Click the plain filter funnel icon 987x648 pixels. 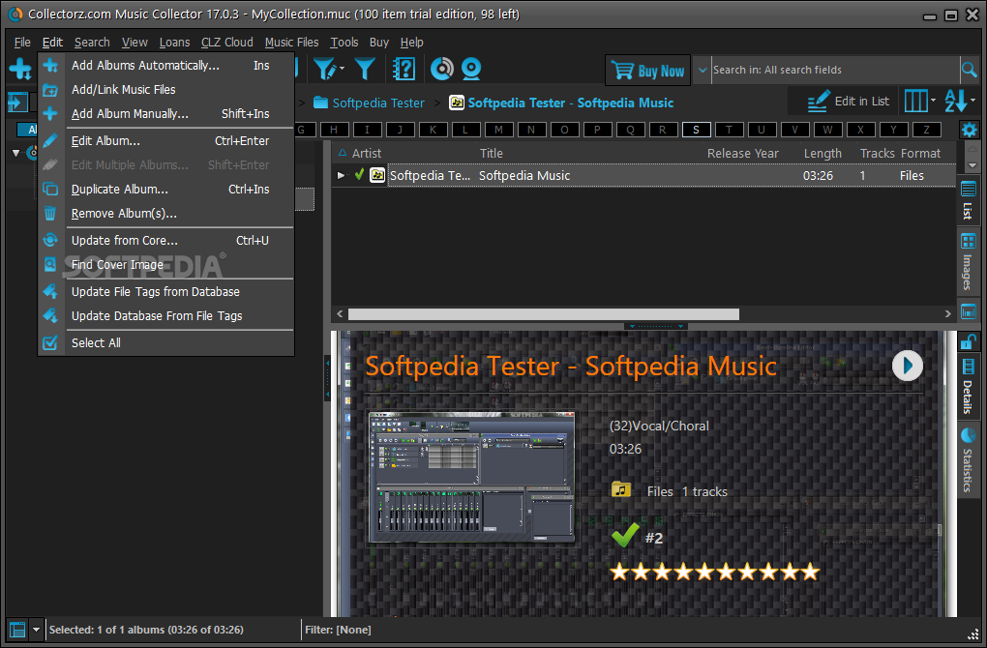(365, 70)
